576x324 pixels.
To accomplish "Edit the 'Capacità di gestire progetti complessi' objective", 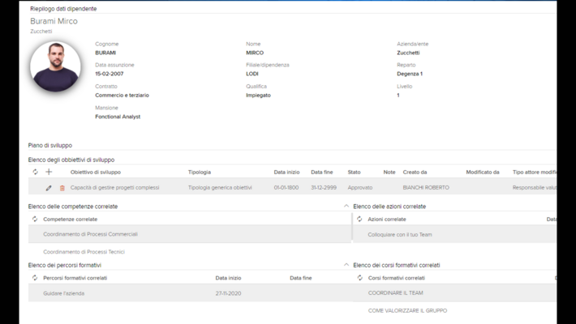I will pos(49,188).
